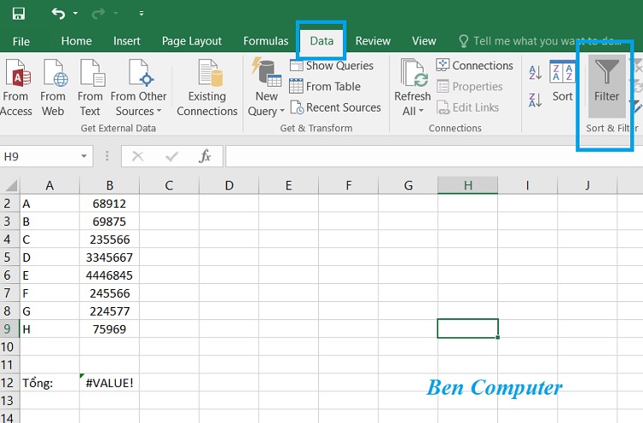This screenshot has width=643, height=423.
Task: Select the #VALUE! error cell
Action: tap(110, 383)
